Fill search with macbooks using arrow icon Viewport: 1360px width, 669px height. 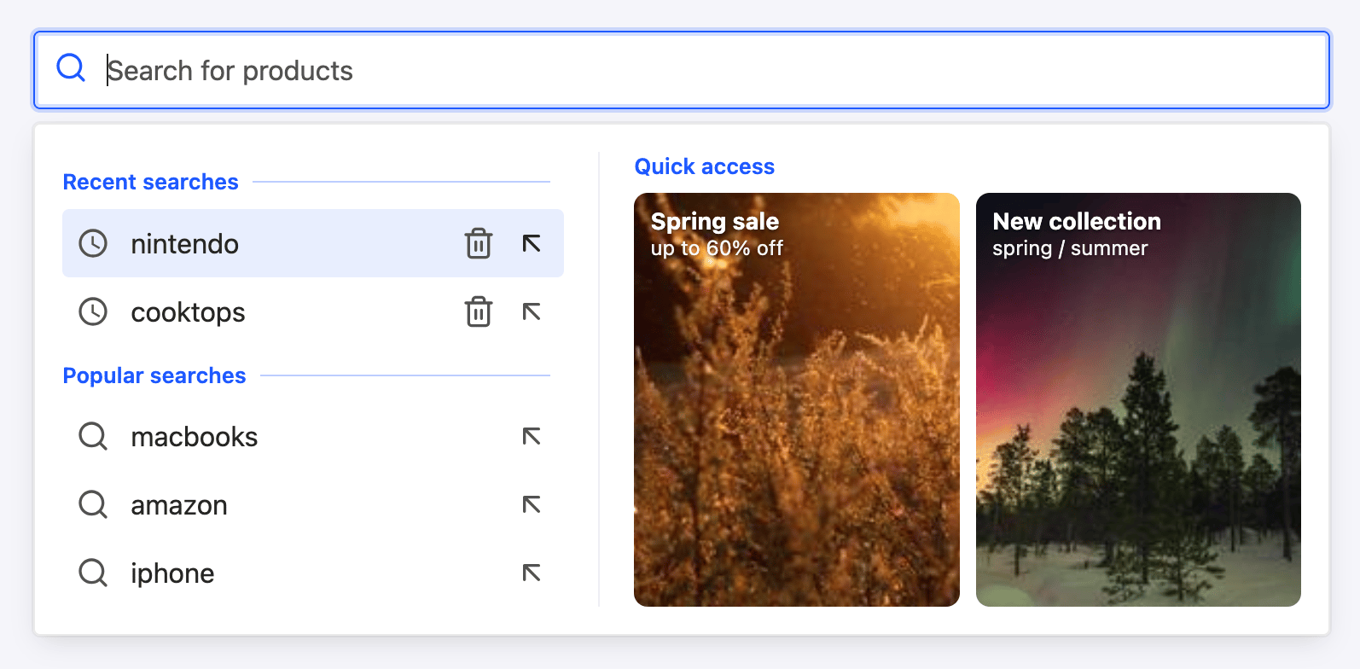532,436
